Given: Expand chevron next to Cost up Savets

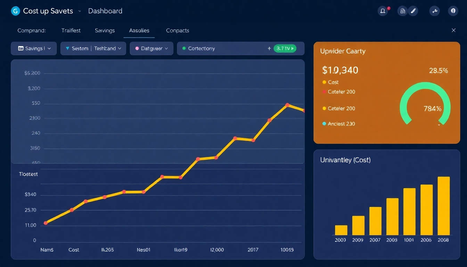Looking at the screenshot, I should tap(80, 11).
